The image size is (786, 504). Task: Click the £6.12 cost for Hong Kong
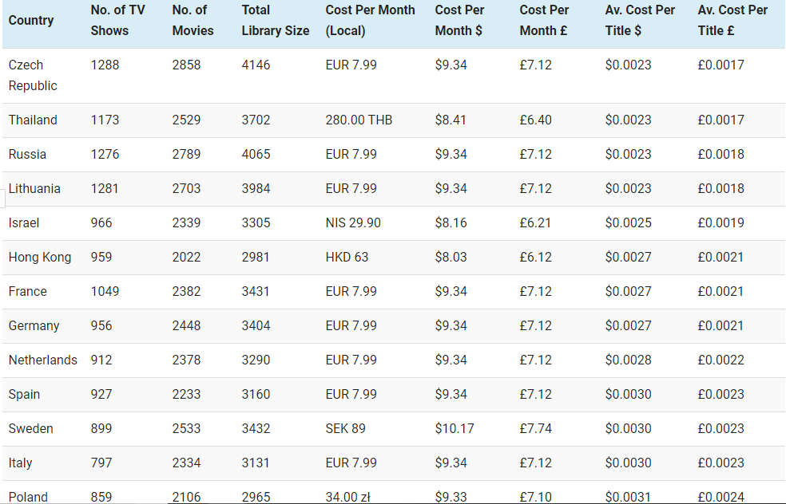click(x=536, y=258)
